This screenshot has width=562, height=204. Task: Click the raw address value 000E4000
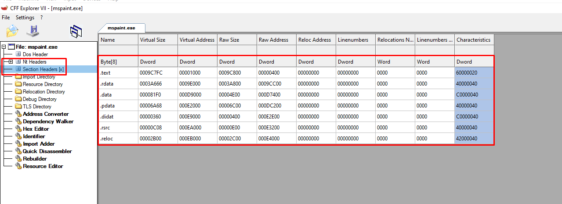point(276,138)
